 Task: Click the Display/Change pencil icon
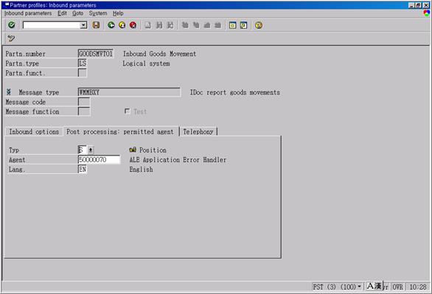[11, 38]
